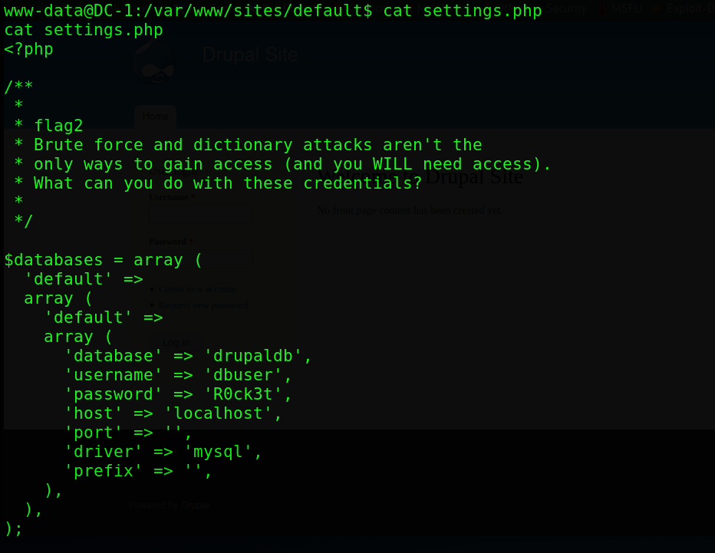Click the Welcome to Drupal Site heading
715x553 pixels.
pyautogui.click(x=430, y=177)
